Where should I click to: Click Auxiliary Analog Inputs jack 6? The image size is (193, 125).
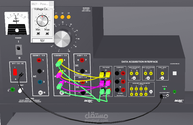point(136,94)
